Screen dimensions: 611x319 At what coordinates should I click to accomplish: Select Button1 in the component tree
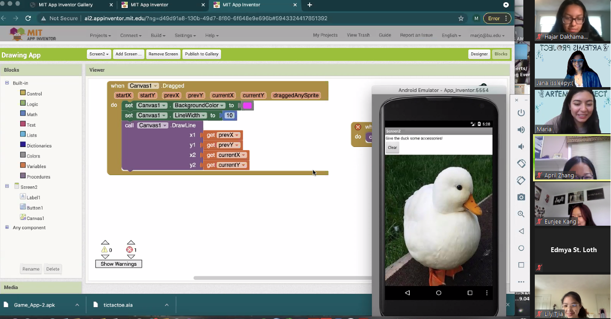tap(35, 208)
